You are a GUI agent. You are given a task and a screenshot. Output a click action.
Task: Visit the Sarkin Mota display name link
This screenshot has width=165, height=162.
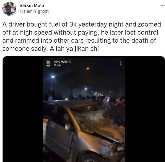(32, 5)
